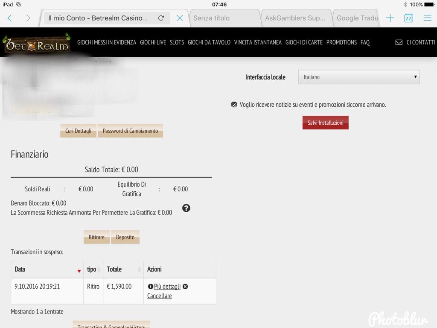The height and width of the screenshot is (328, 437).
Task: Sort the table by Totale column
Action: pos(123,269)
